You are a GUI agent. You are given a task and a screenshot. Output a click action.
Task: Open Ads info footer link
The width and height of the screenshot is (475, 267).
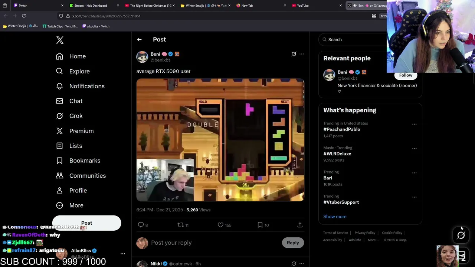pos(355,240)
